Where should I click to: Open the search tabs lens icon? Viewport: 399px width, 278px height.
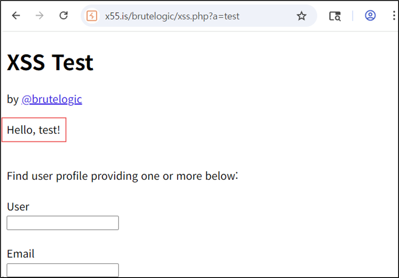pos(335,16)
